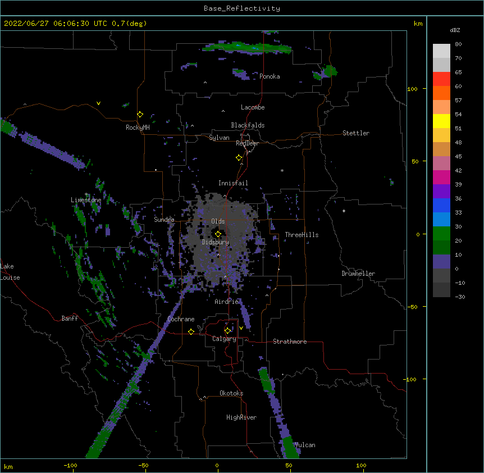Image resolution: width=484 pixels, height=473 pixels.
Task: Pick the red swatch in dBZ legend
Action: pyautogui.click(x=441, y=79)
